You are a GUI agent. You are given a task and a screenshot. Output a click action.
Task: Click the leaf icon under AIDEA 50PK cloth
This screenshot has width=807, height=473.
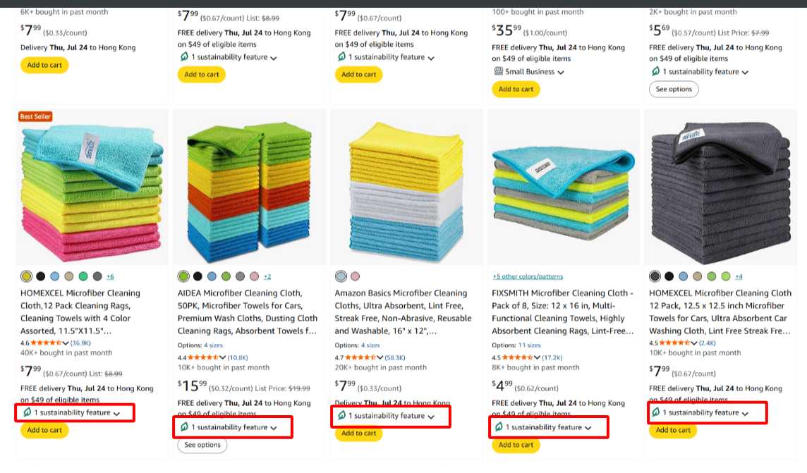184,427
